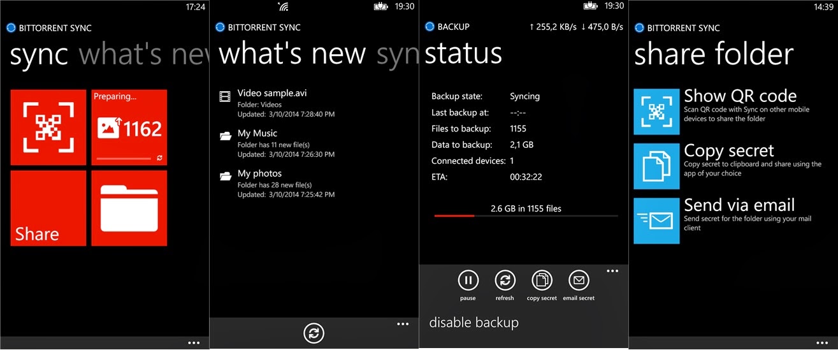The image size is (838, 350).
Task: Click the small progress bar in the Preparing tile
Action: (x=124, y=157)
